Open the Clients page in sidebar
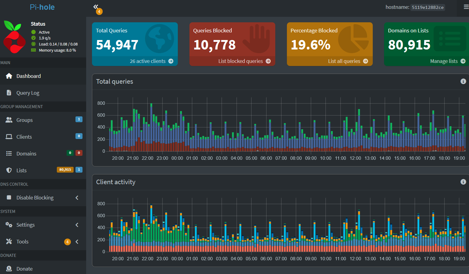The width and height of the screenshot is (469, 274). point(24,137)
